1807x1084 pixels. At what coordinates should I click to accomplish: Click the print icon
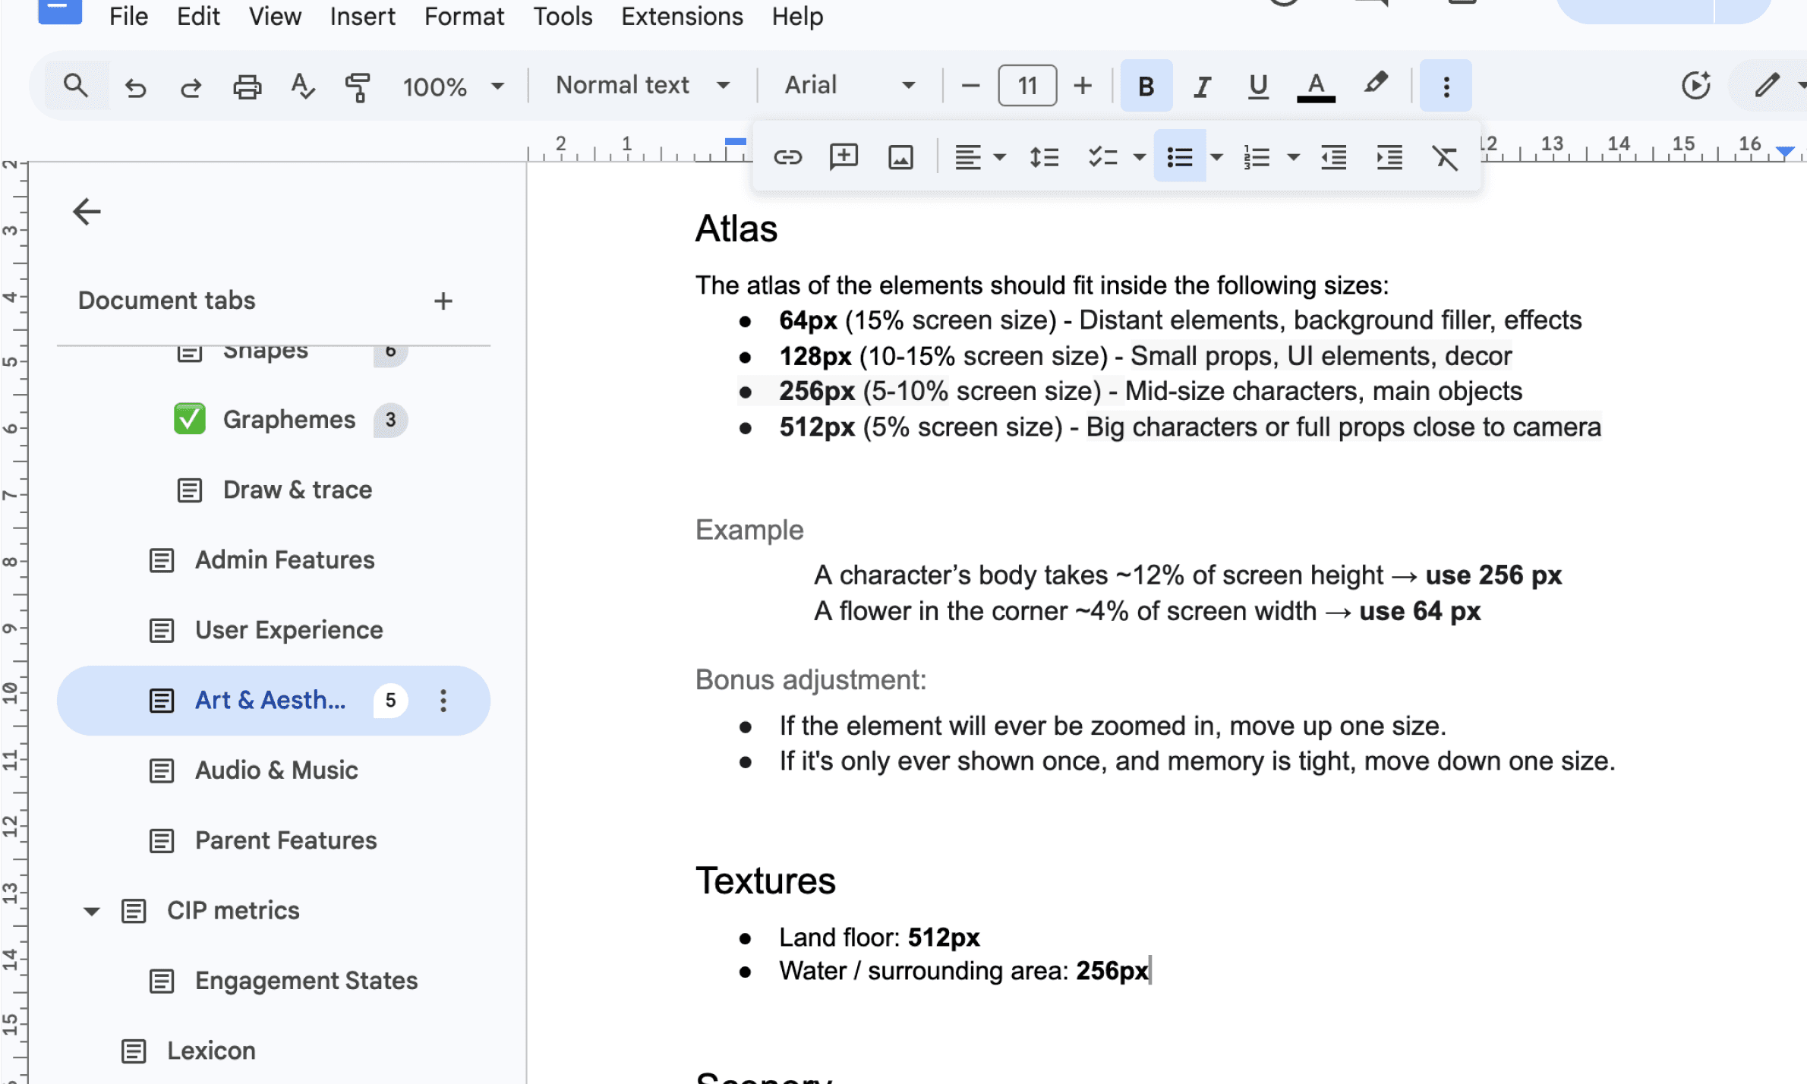[x=247, y=87]
